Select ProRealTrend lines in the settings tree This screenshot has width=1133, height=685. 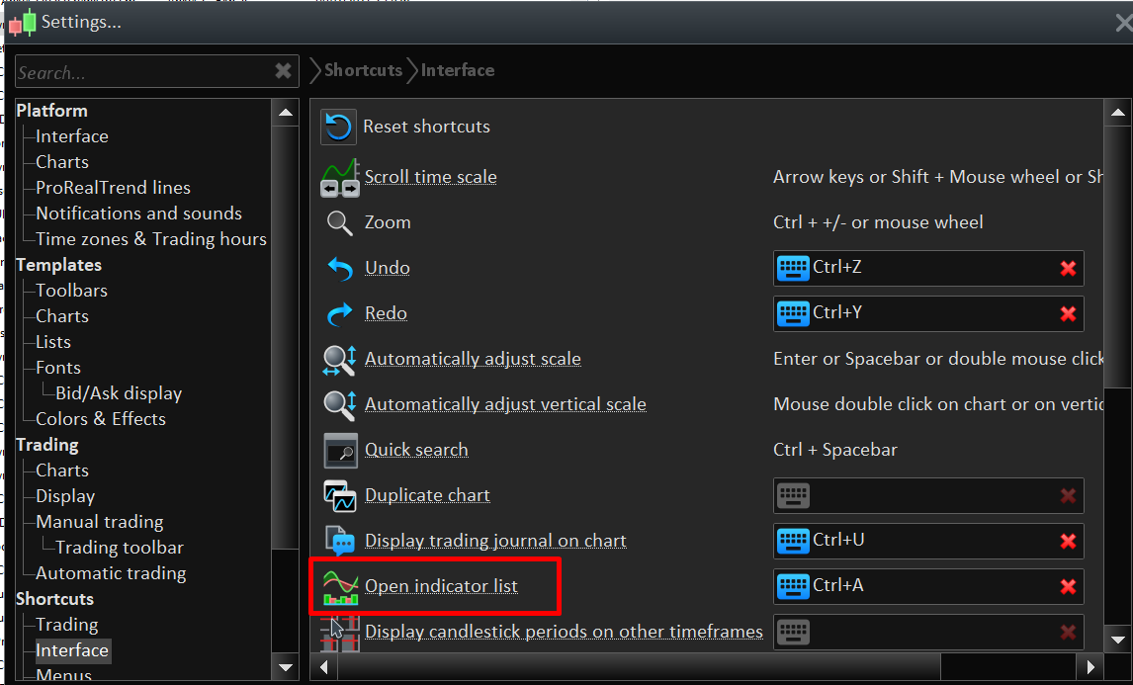pyautogui.click(x=113, y=188)
